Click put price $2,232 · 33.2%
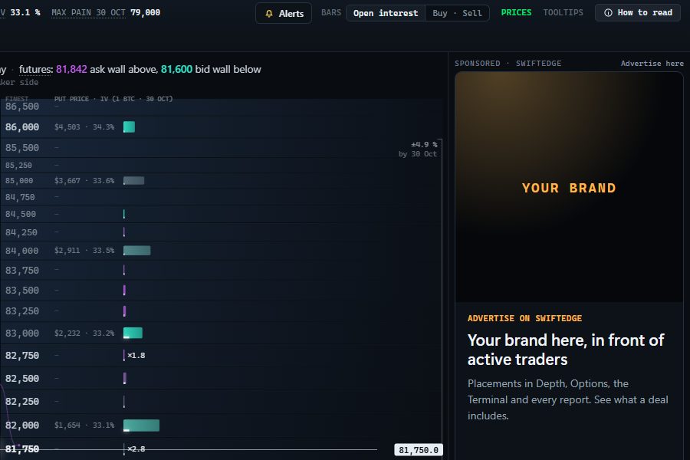Screen dimensions: 690x460 click(84, 333)
